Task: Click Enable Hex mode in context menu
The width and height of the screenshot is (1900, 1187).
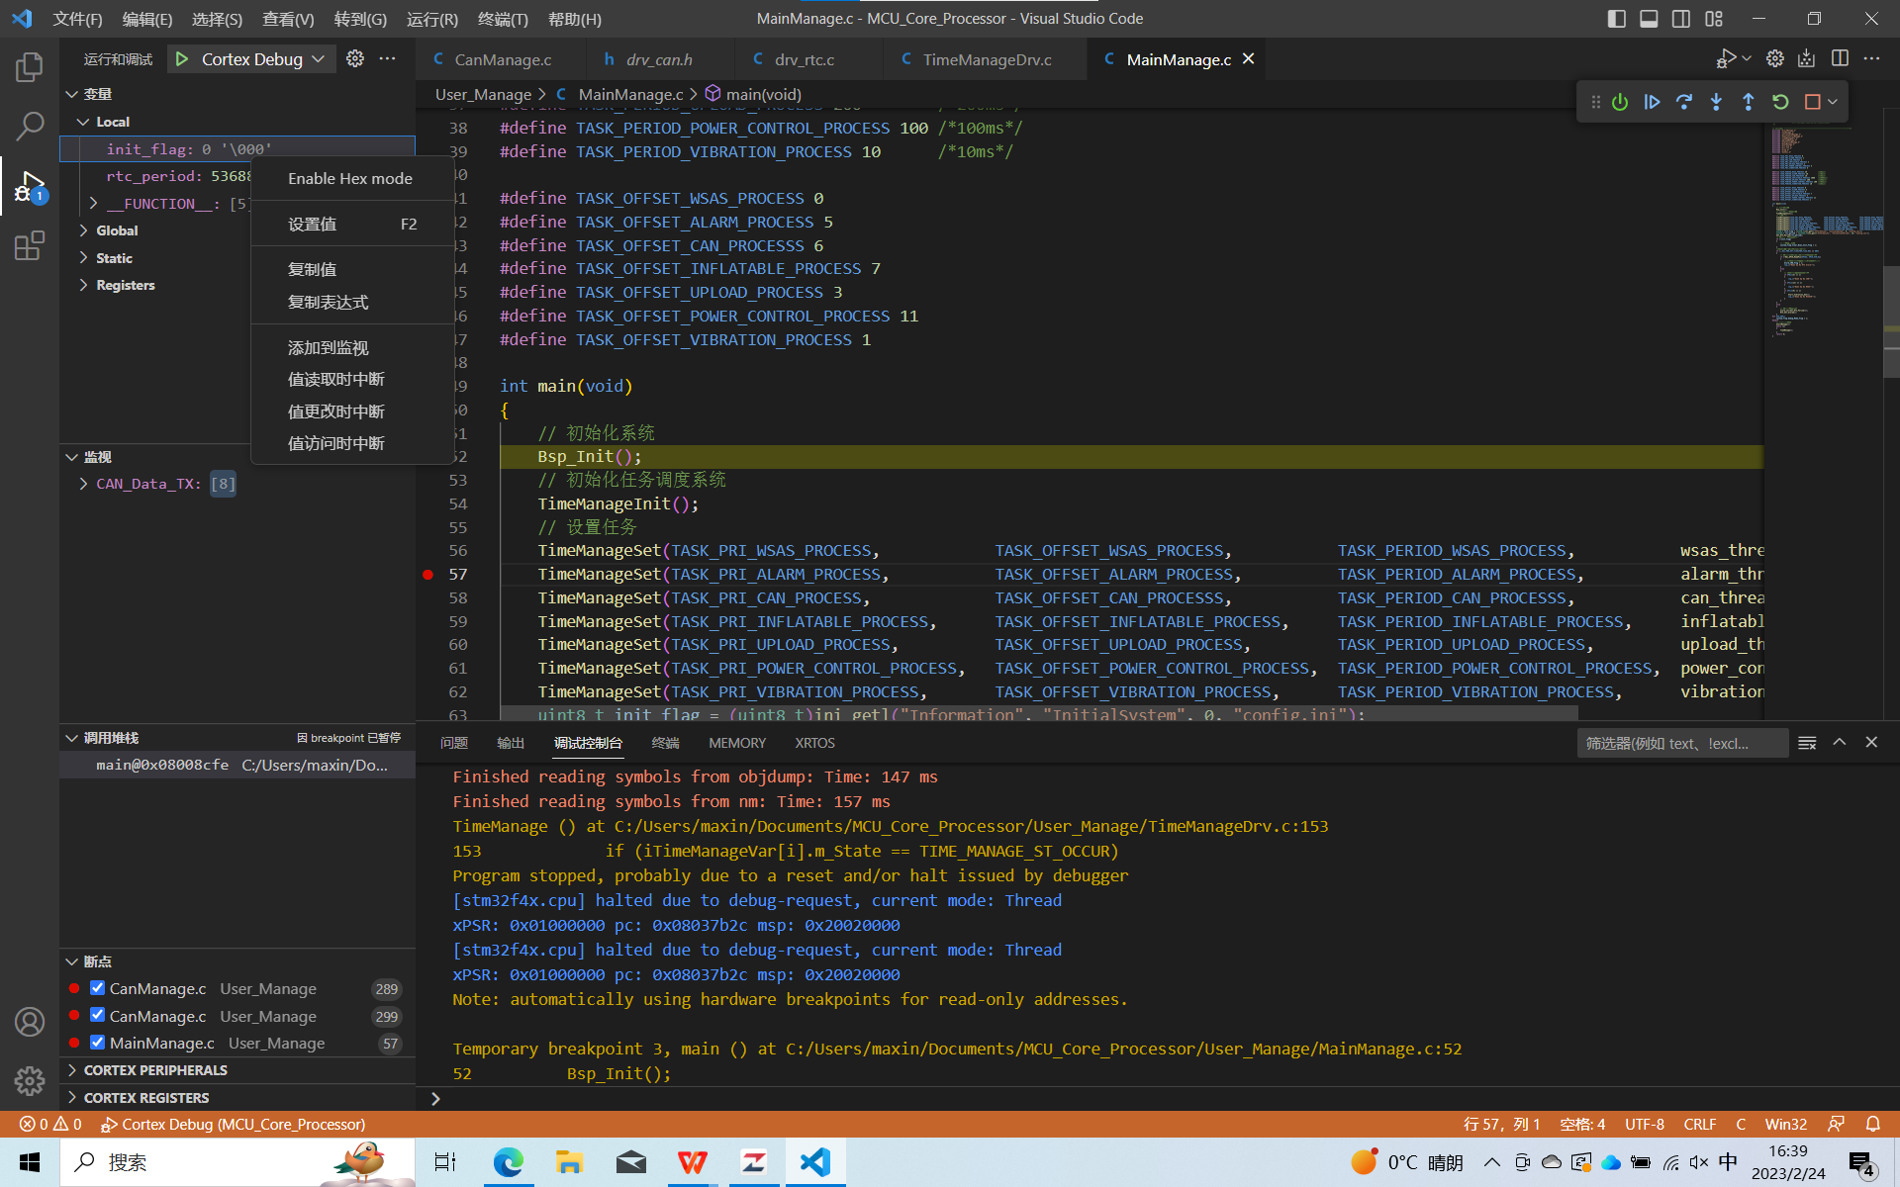Action: (350, 178)
